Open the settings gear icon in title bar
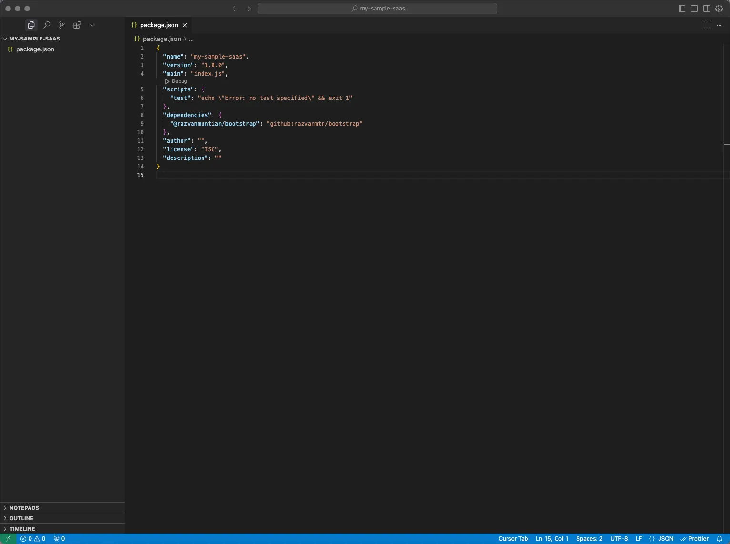Image resolution: width=730 pixels, height=544 pixels. (719, 9)
